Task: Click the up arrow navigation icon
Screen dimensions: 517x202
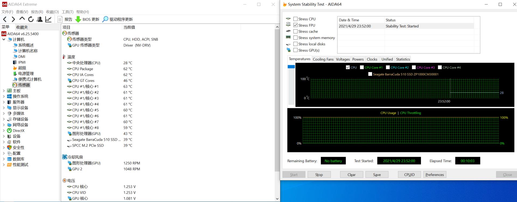Action: coord(22,19)
